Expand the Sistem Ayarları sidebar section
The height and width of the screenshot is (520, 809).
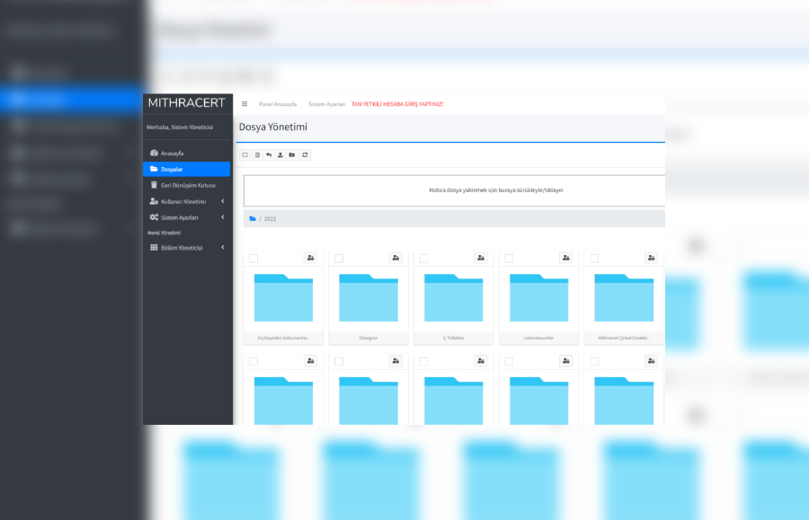point(186,217)
